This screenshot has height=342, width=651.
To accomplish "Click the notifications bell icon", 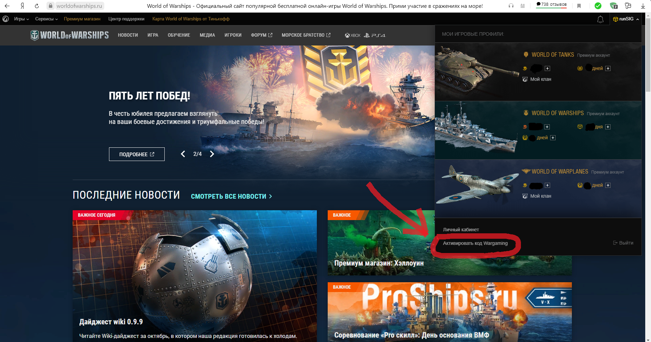I will coord(600,19).
